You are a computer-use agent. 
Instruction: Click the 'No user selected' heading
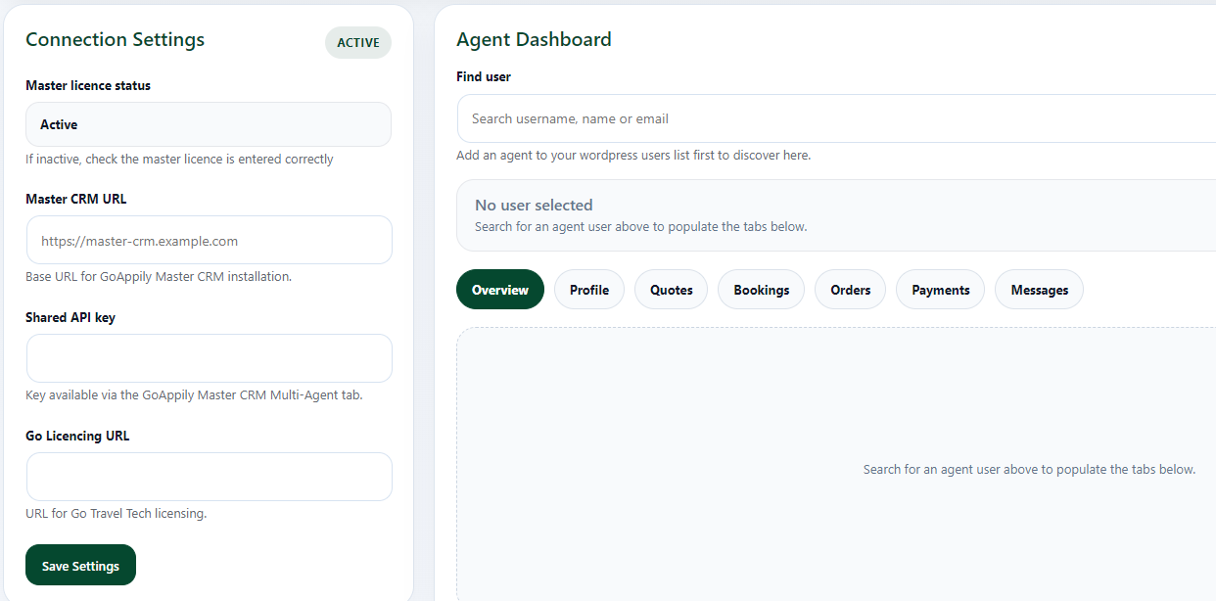pos(534,206)
